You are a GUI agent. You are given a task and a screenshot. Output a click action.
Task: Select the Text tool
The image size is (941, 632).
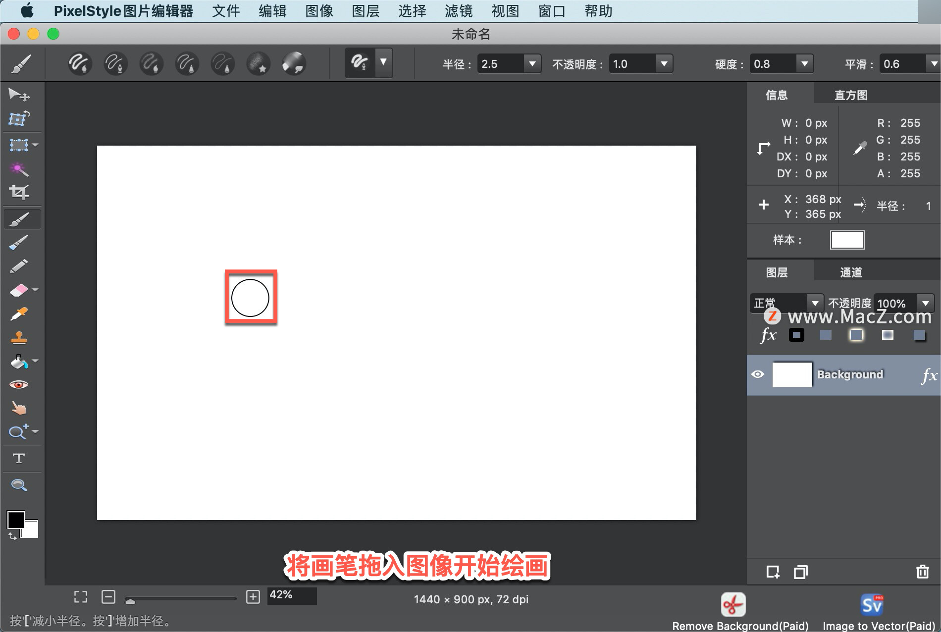(x=19, y=458)
